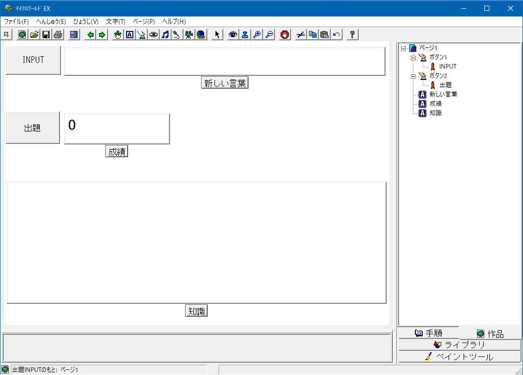Add a slider with the slider icon
Viewport: 523px width, 375px height.
click(x=153, y=35)
